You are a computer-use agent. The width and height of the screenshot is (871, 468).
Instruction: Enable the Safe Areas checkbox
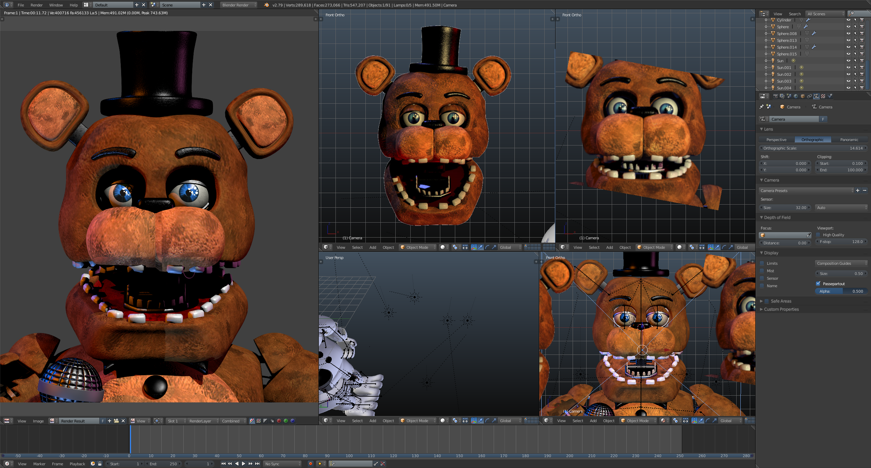tap(767, 301)
